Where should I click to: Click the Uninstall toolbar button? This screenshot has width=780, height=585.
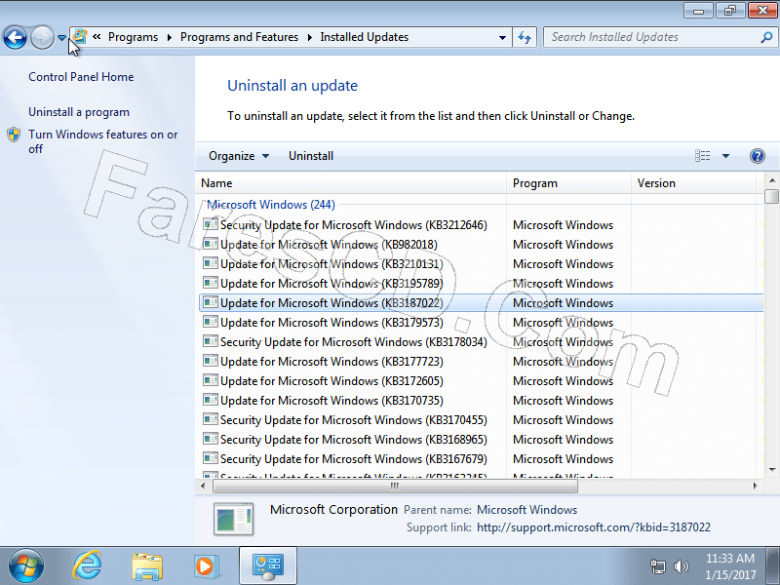pos(311,156)
